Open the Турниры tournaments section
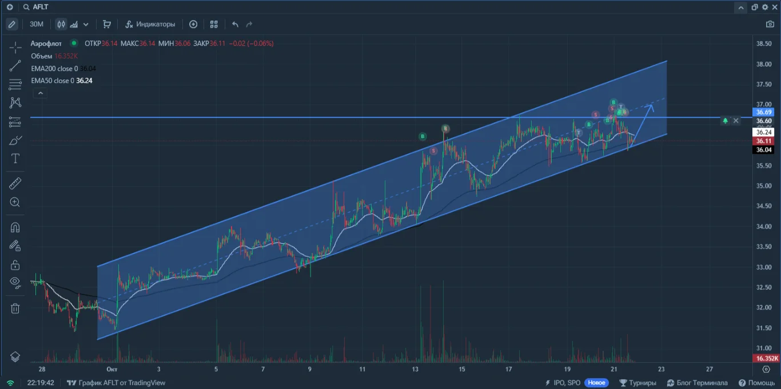 [637, 383]
